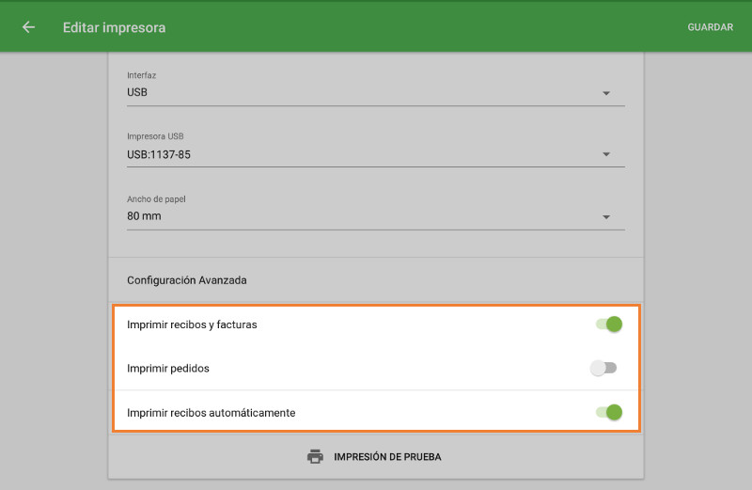Enable the Imprimir pedidos switch
The width and height of the screenshot is (752, 490).
603,368
